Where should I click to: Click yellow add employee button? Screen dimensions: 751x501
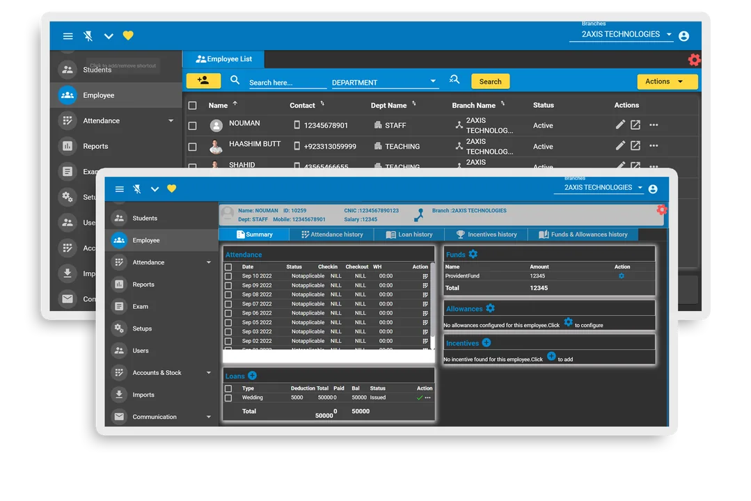tap(203, 81)
